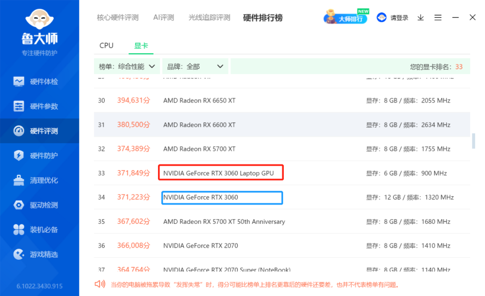Open 硬件体检 in sidebar

tap(40, 82)
